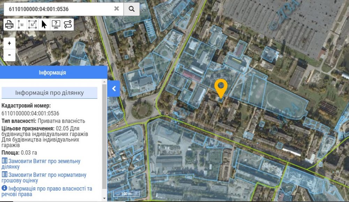Click the orange location pin marker
Viewport: 349px width, 202px height.
[221, 88]
